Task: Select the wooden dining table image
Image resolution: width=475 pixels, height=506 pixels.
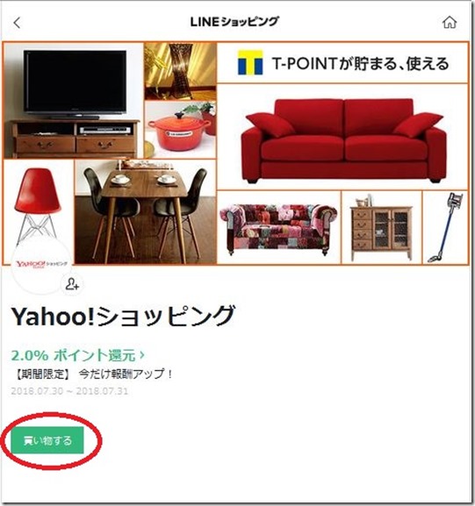Action: tap(146, 212)
